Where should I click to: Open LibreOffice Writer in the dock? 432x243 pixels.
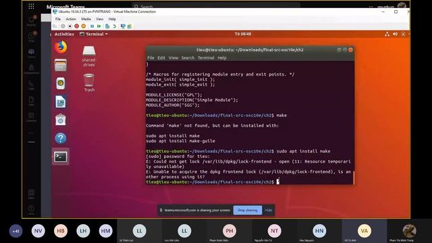coord(61,102)
